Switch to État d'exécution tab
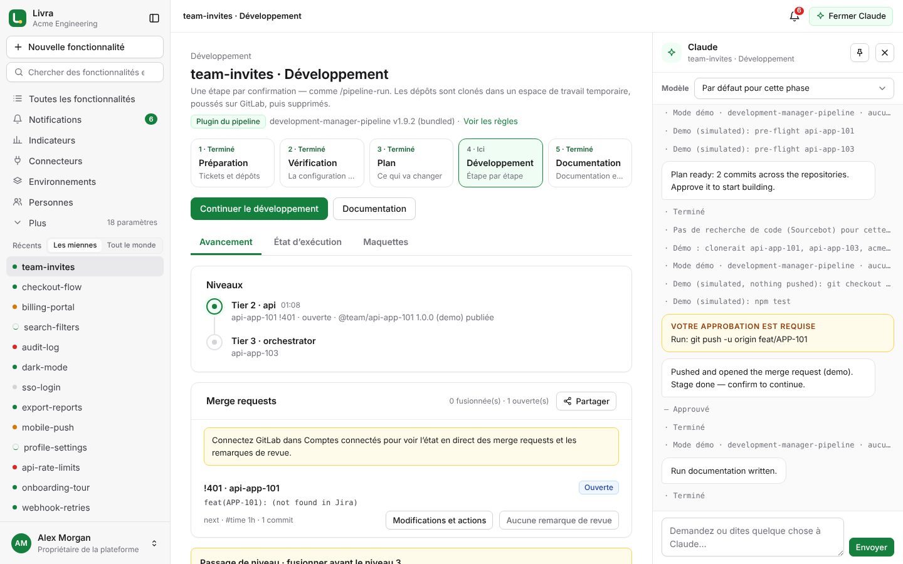 coord(308,242)
